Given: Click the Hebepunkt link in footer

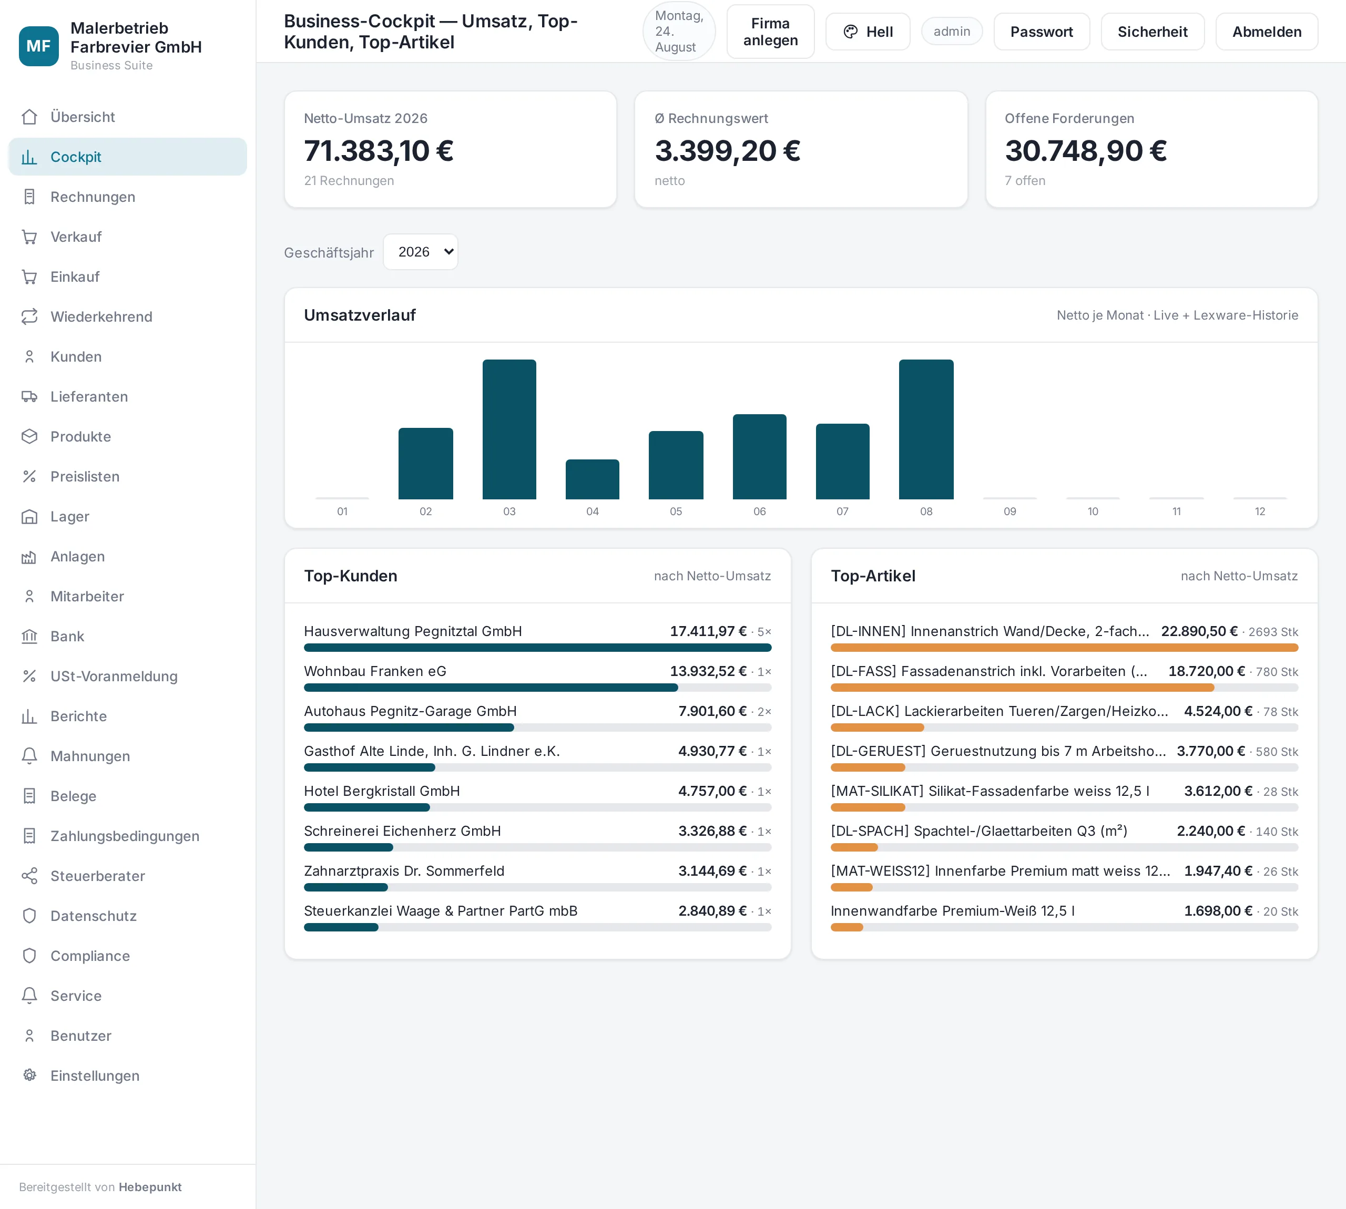Looking at the screenshot, I should click(150, 1187).
